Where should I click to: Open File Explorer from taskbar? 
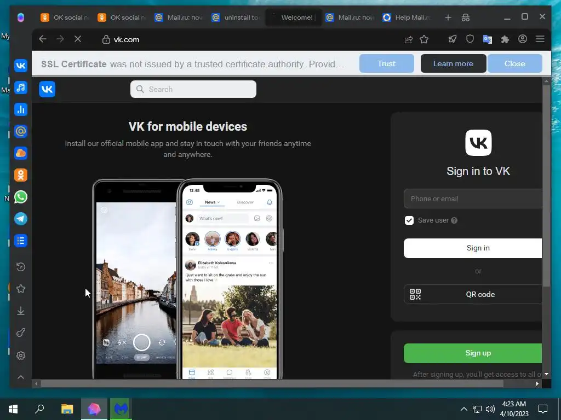point(67,409)
